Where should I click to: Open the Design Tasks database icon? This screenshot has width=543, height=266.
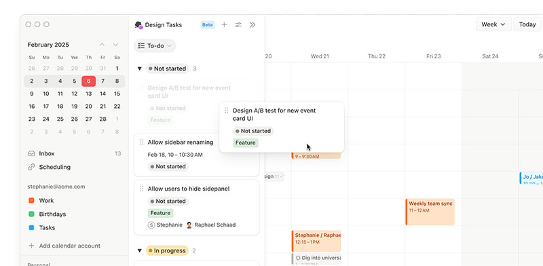(138, 25)
